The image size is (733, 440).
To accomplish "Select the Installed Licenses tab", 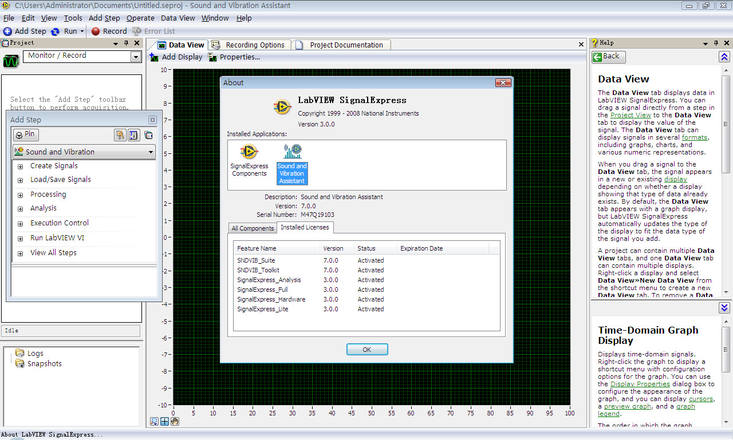I will [305, 227].
